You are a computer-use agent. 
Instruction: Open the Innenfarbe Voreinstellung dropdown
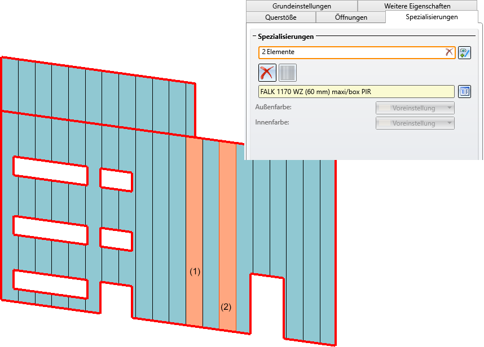pos(415,123)
